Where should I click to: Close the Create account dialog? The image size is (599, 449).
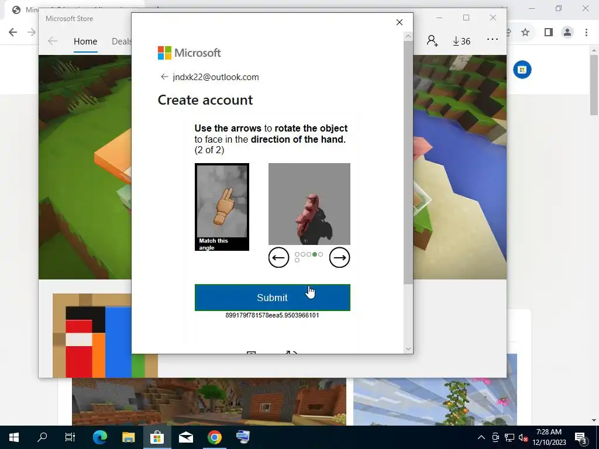[x=399, y=22]
